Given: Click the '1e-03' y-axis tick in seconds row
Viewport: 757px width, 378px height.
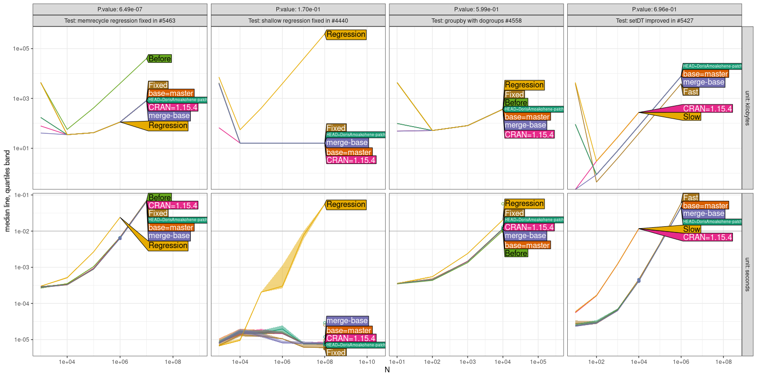Looking at the screenshot, I should pyautogui.click(x=22, y=267).
